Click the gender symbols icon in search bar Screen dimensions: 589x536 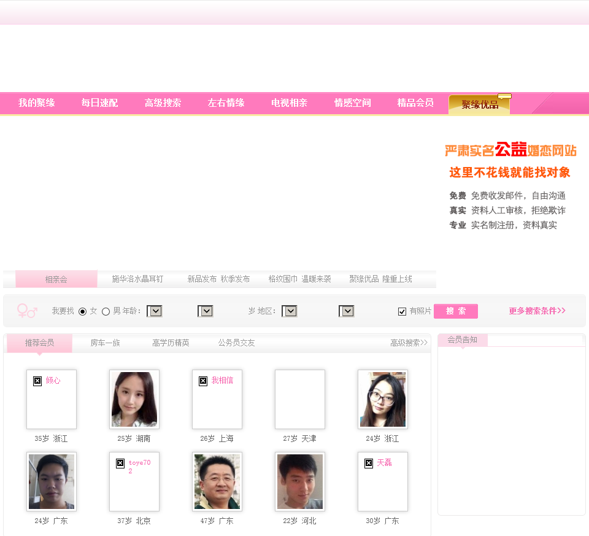(27, 311)
